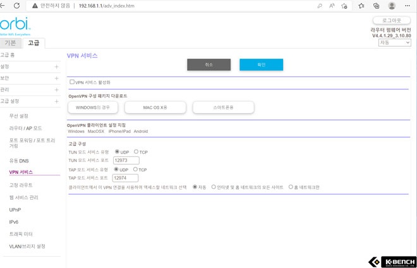417x268 pixels.
Task: Open 고정 라우트 in the sidebar
Action: (21, 185)
